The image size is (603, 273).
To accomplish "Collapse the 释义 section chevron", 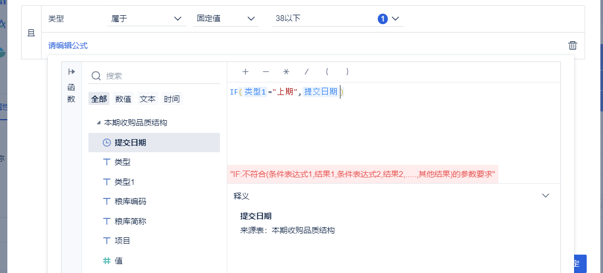I will pos(545,196).
